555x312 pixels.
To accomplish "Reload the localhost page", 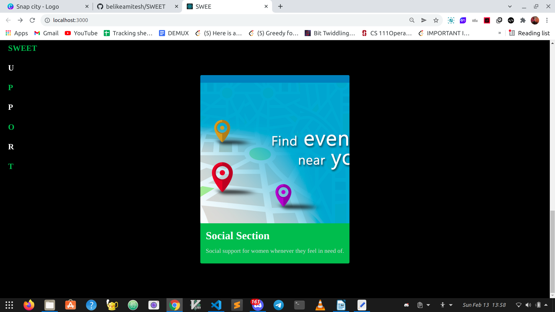I will (x=32, y=20).
